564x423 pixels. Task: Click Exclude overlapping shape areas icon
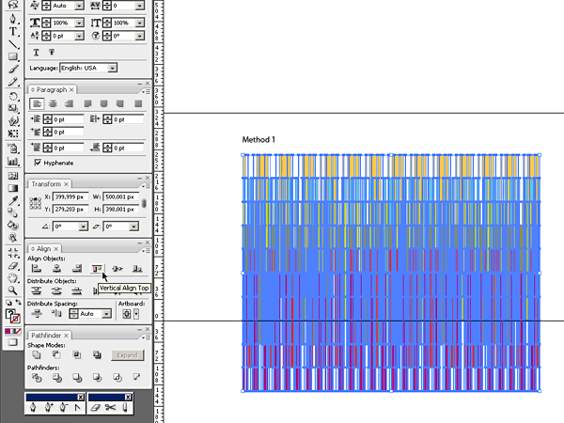(97, 355)
